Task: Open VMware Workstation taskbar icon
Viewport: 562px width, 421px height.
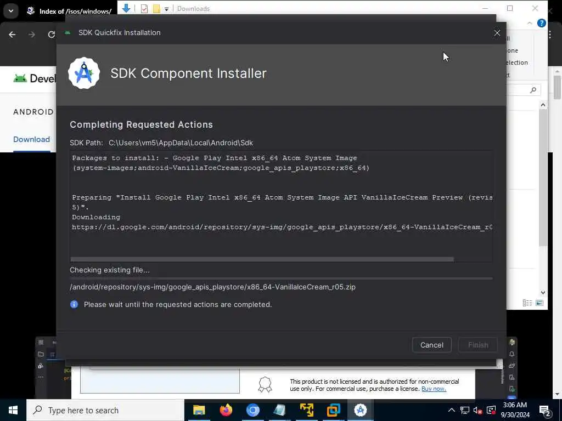Action: [333, 410]
